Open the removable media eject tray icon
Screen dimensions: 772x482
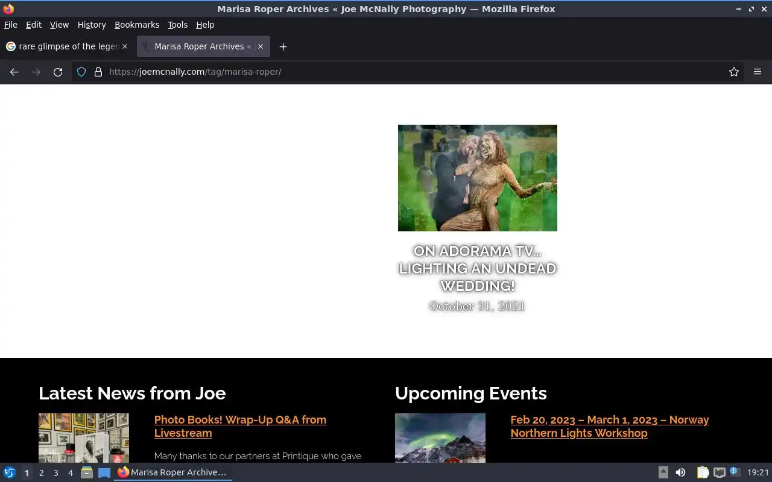coord(663,472)
